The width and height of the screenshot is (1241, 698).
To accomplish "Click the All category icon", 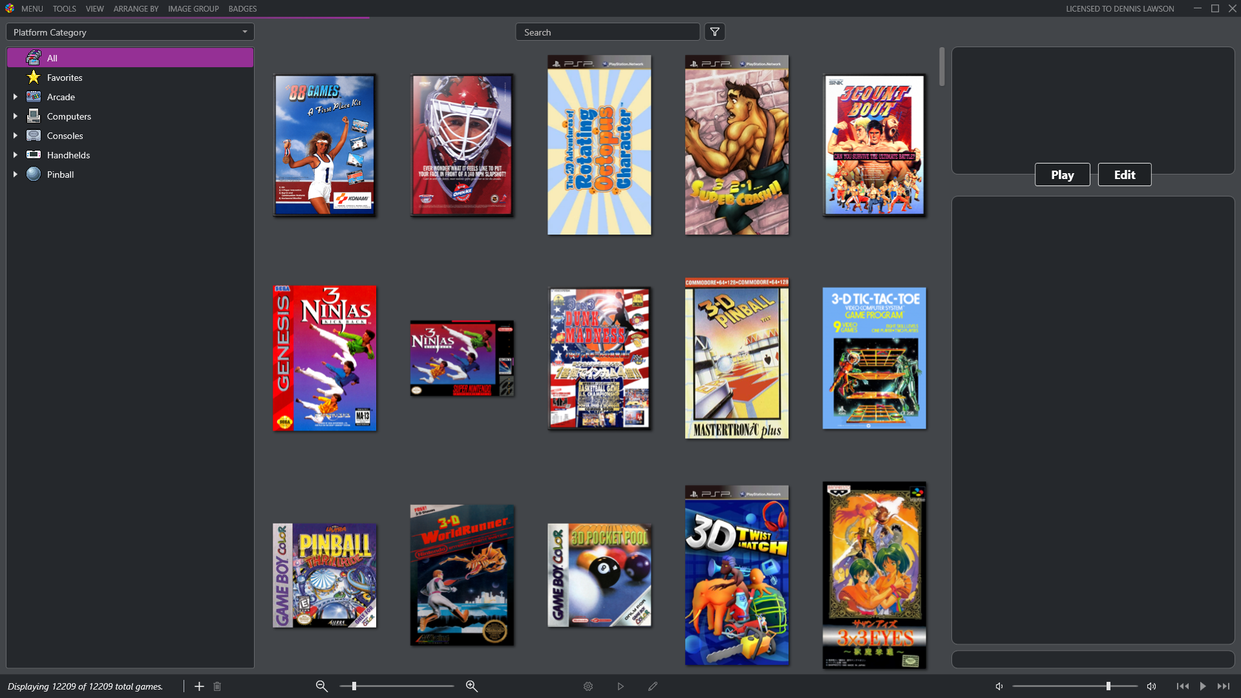I will point(34,58).
